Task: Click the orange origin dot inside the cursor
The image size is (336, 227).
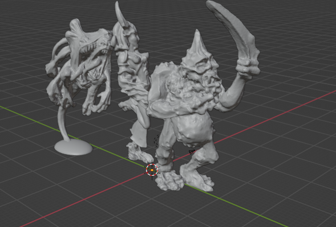Action: [152, 170]
